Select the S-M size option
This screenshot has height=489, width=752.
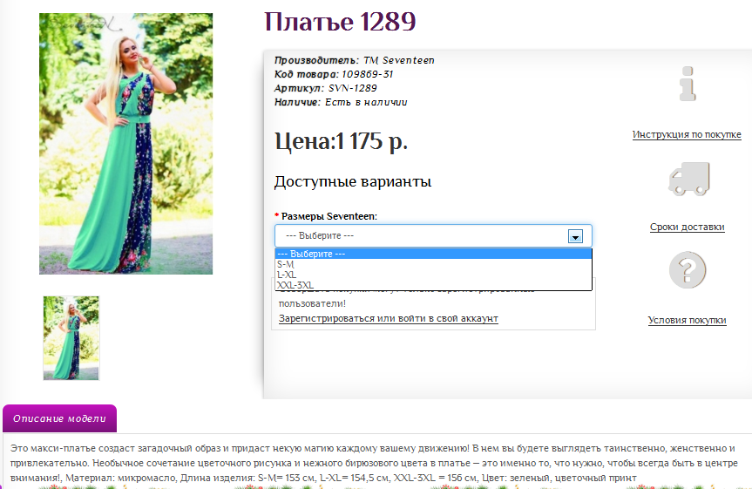434,264
